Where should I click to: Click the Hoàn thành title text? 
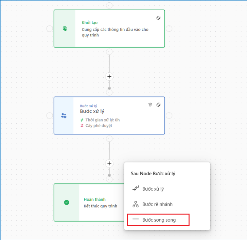pos(94,199)
